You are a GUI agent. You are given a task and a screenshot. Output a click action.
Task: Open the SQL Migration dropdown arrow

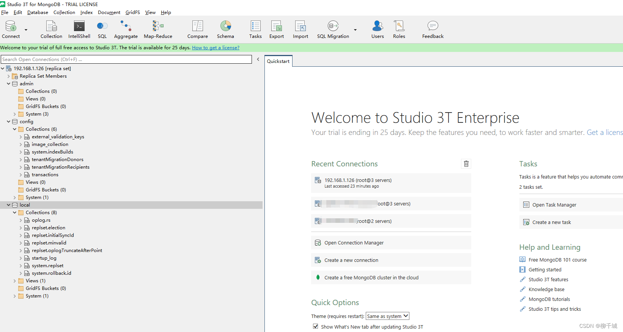(355, 30)
